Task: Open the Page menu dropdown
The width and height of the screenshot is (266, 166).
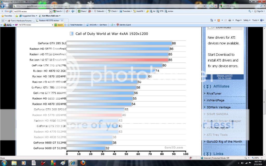Action: pyautogui.click(x=238, y=20)
